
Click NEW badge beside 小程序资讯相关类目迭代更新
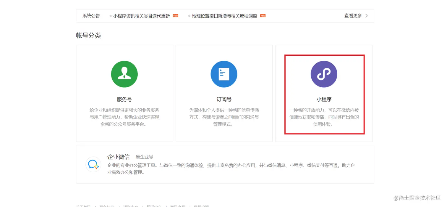click(x=176, y=16)
